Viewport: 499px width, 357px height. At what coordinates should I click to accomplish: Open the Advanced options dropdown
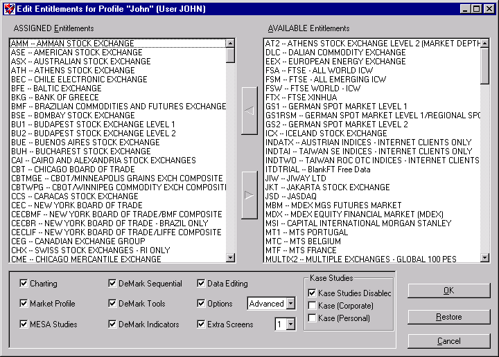pos(290,304)
